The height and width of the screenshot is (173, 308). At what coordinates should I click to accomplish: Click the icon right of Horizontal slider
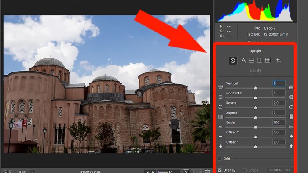pos(291,97)
